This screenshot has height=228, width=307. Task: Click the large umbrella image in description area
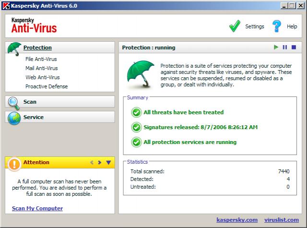(x=141, y=74)
